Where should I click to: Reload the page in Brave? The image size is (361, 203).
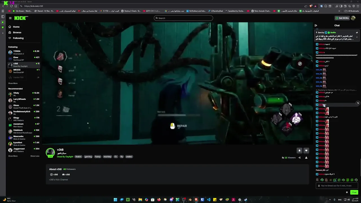(x=12, y=6)
